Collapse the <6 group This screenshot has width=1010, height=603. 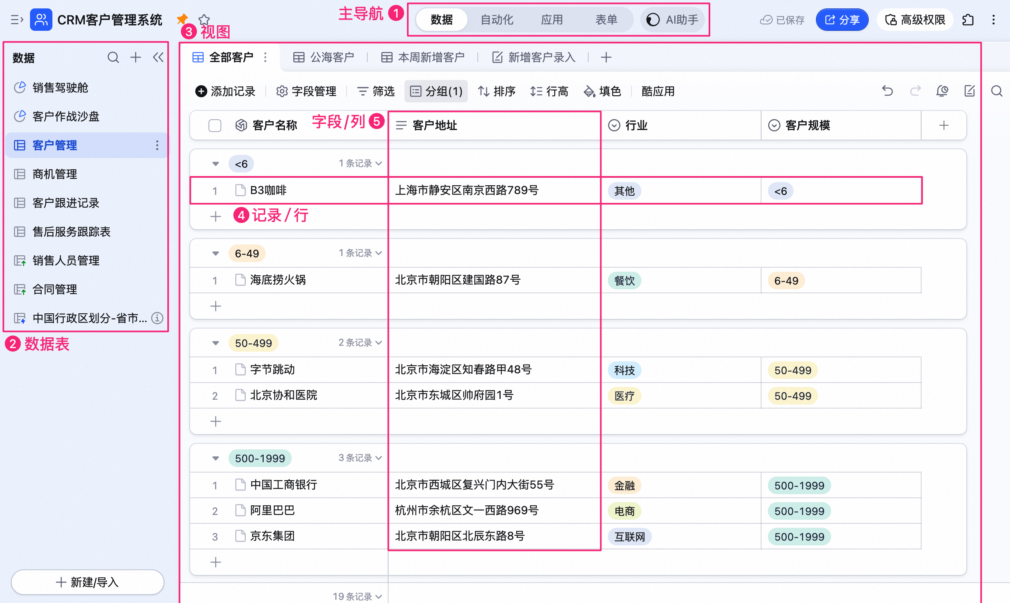coord(216,164)
